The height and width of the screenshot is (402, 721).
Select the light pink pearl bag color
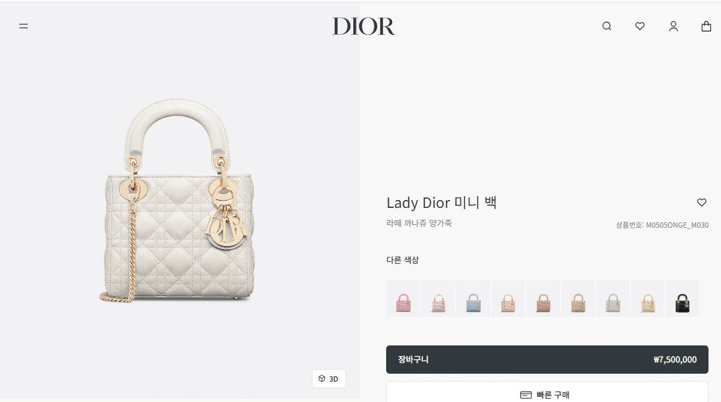coord(438,299)
